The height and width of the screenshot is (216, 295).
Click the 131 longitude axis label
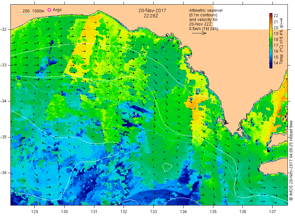click(94, 211)
